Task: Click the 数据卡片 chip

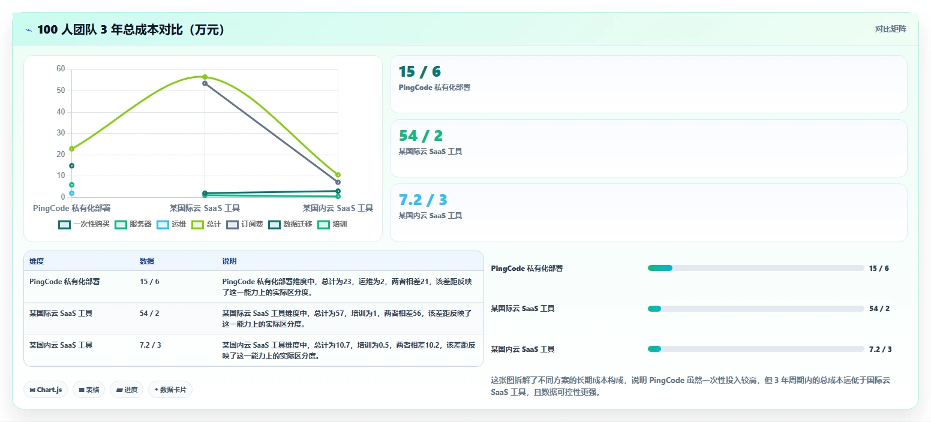Action: click(170, 390)
